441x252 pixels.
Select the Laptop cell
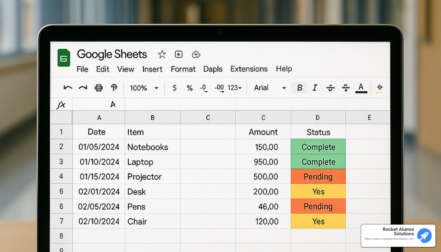[152, 162]
